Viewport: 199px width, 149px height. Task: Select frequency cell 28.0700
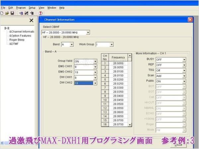click(x=118, y=120)
